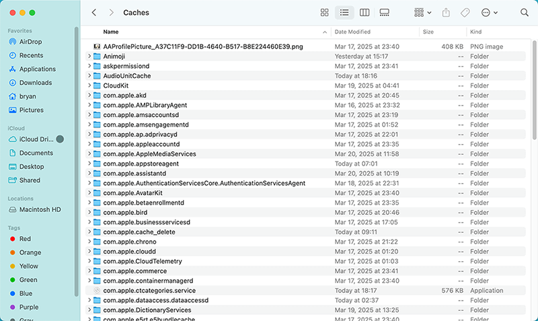Screen dimensions: 538x321
Task: Go back with the left chevron button
Action: point(94,13)
